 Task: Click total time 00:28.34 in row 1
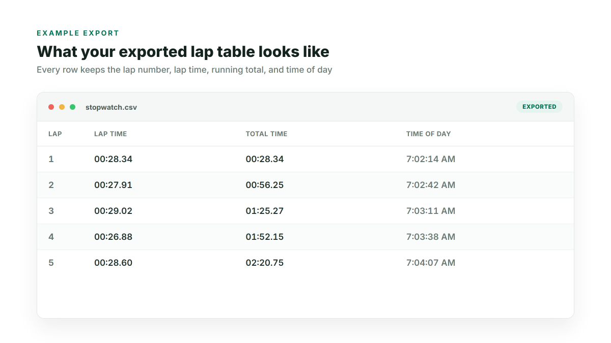265,159
